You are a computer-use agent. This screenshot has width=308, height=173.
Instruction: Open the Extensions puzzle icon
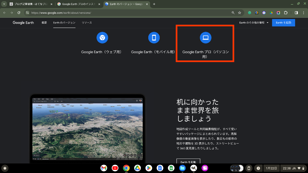(286, 13)
